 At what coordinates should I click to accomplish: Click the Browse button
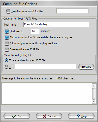click(86, 67)
